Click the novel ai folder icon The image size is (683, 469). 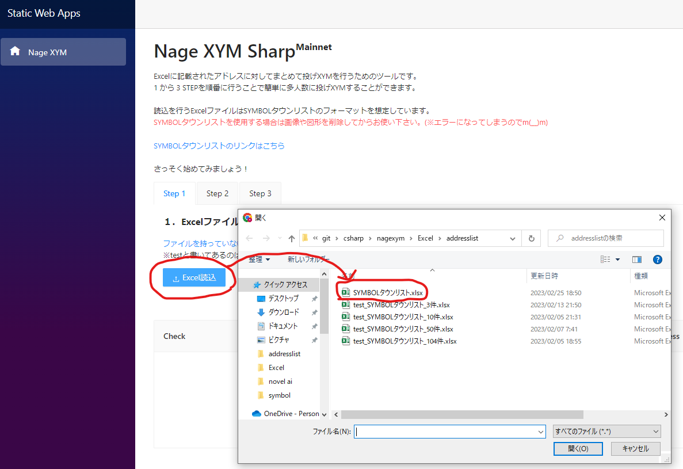(261, 382)
